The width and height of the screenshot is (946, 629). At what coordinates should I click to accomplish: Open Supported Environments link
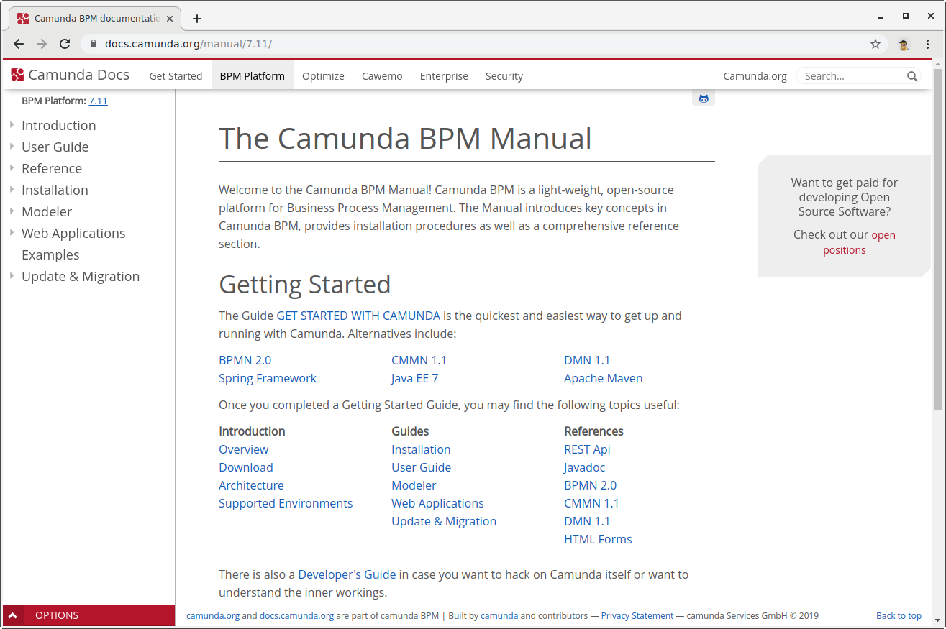click(x=286, y=503)
